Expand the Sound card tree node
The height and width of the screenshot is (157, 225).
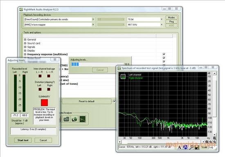point(25,43)
